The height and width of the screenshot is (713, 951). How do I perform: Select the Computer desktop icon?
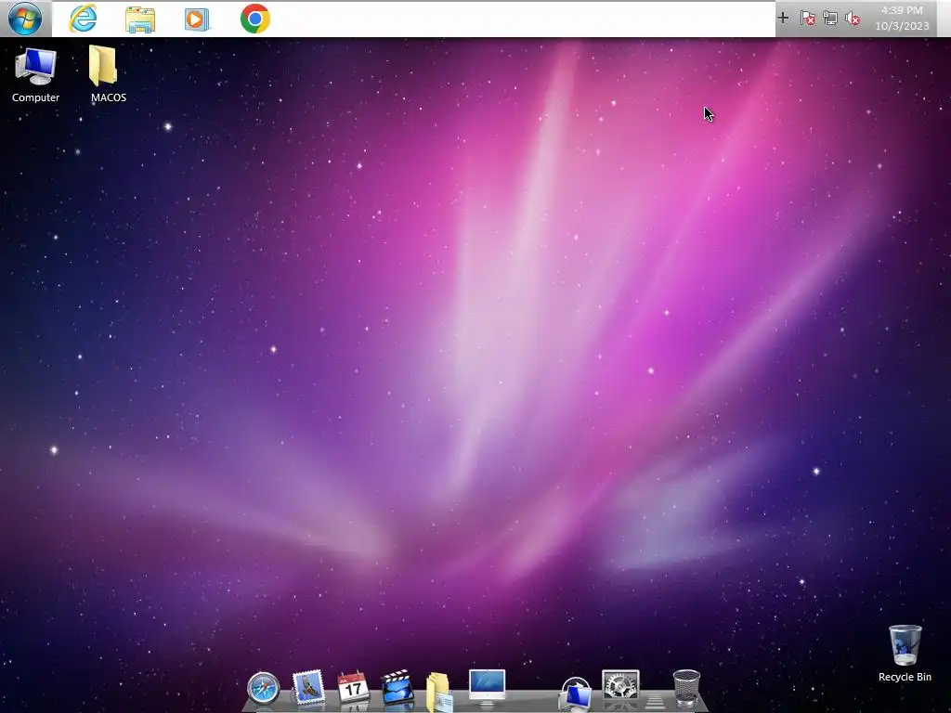(x=36, y=74)
